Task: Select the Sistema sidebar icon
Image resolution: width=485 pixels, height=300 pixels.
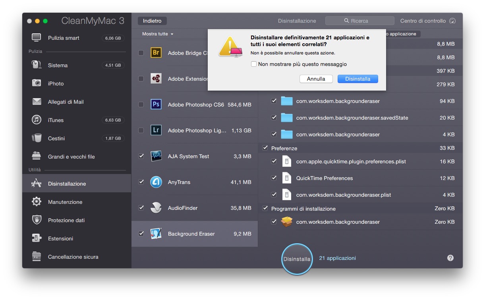Action: point(37,65)
